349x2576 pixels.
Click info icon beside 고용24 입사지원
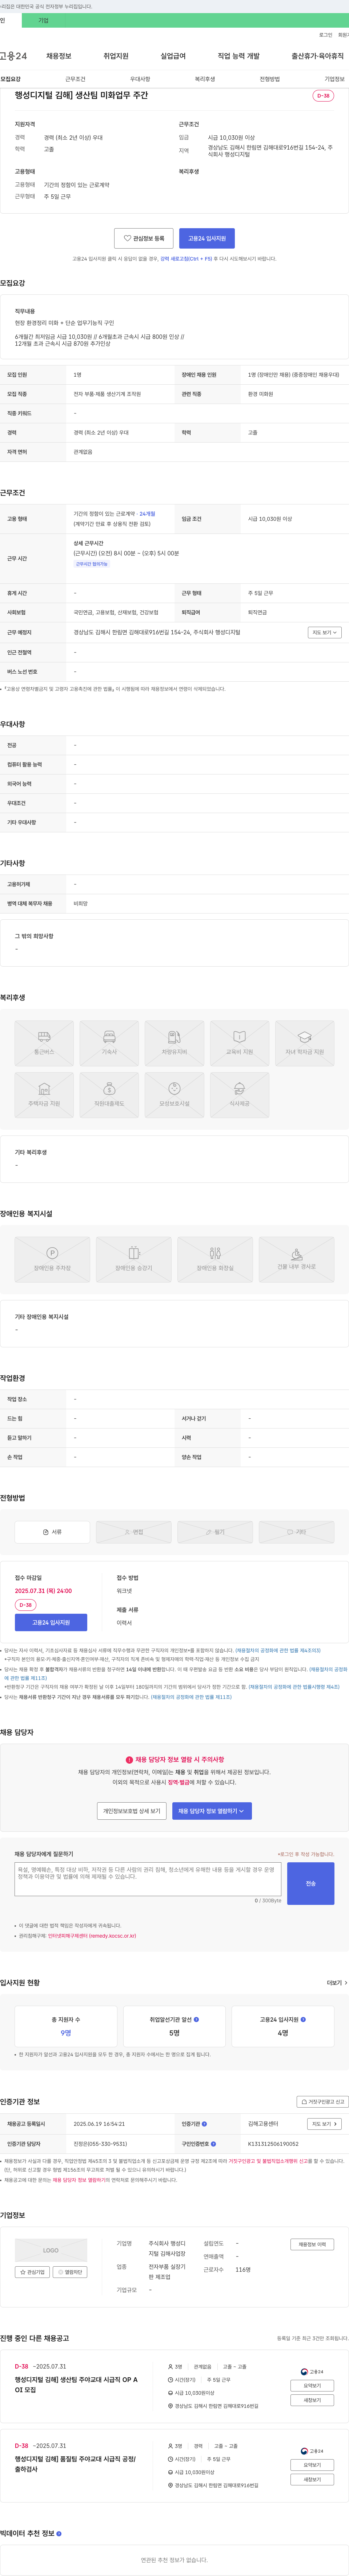point(302,2019)
